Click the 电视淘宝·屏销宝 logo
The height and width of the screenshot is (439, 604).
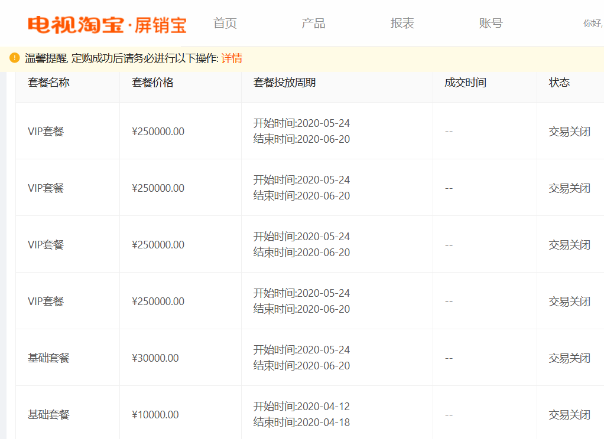(x=107, y=25)
